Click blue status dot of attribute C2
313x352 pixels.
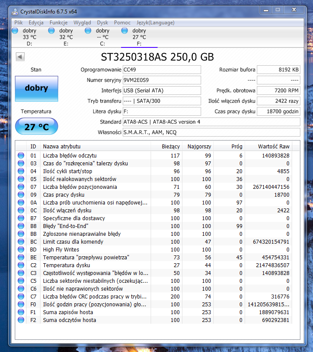coord(21,265)
